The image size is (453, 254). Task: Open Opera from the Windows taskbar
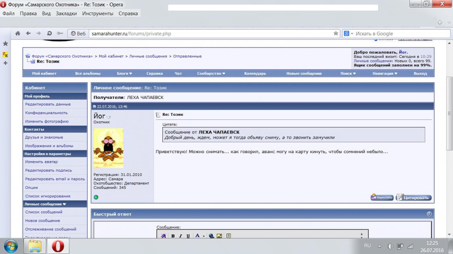(x=58, y=246)
